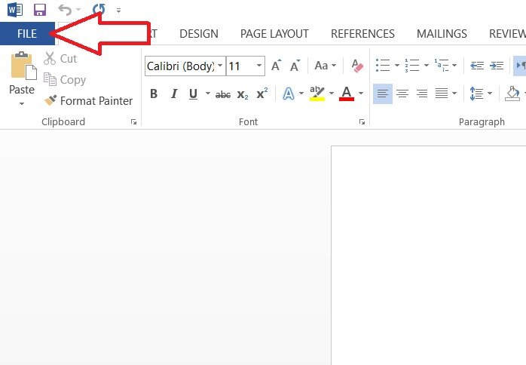This screenshot has width=526, height=365.
Task: Toggle Italic formatting
Action: point(174,94)
